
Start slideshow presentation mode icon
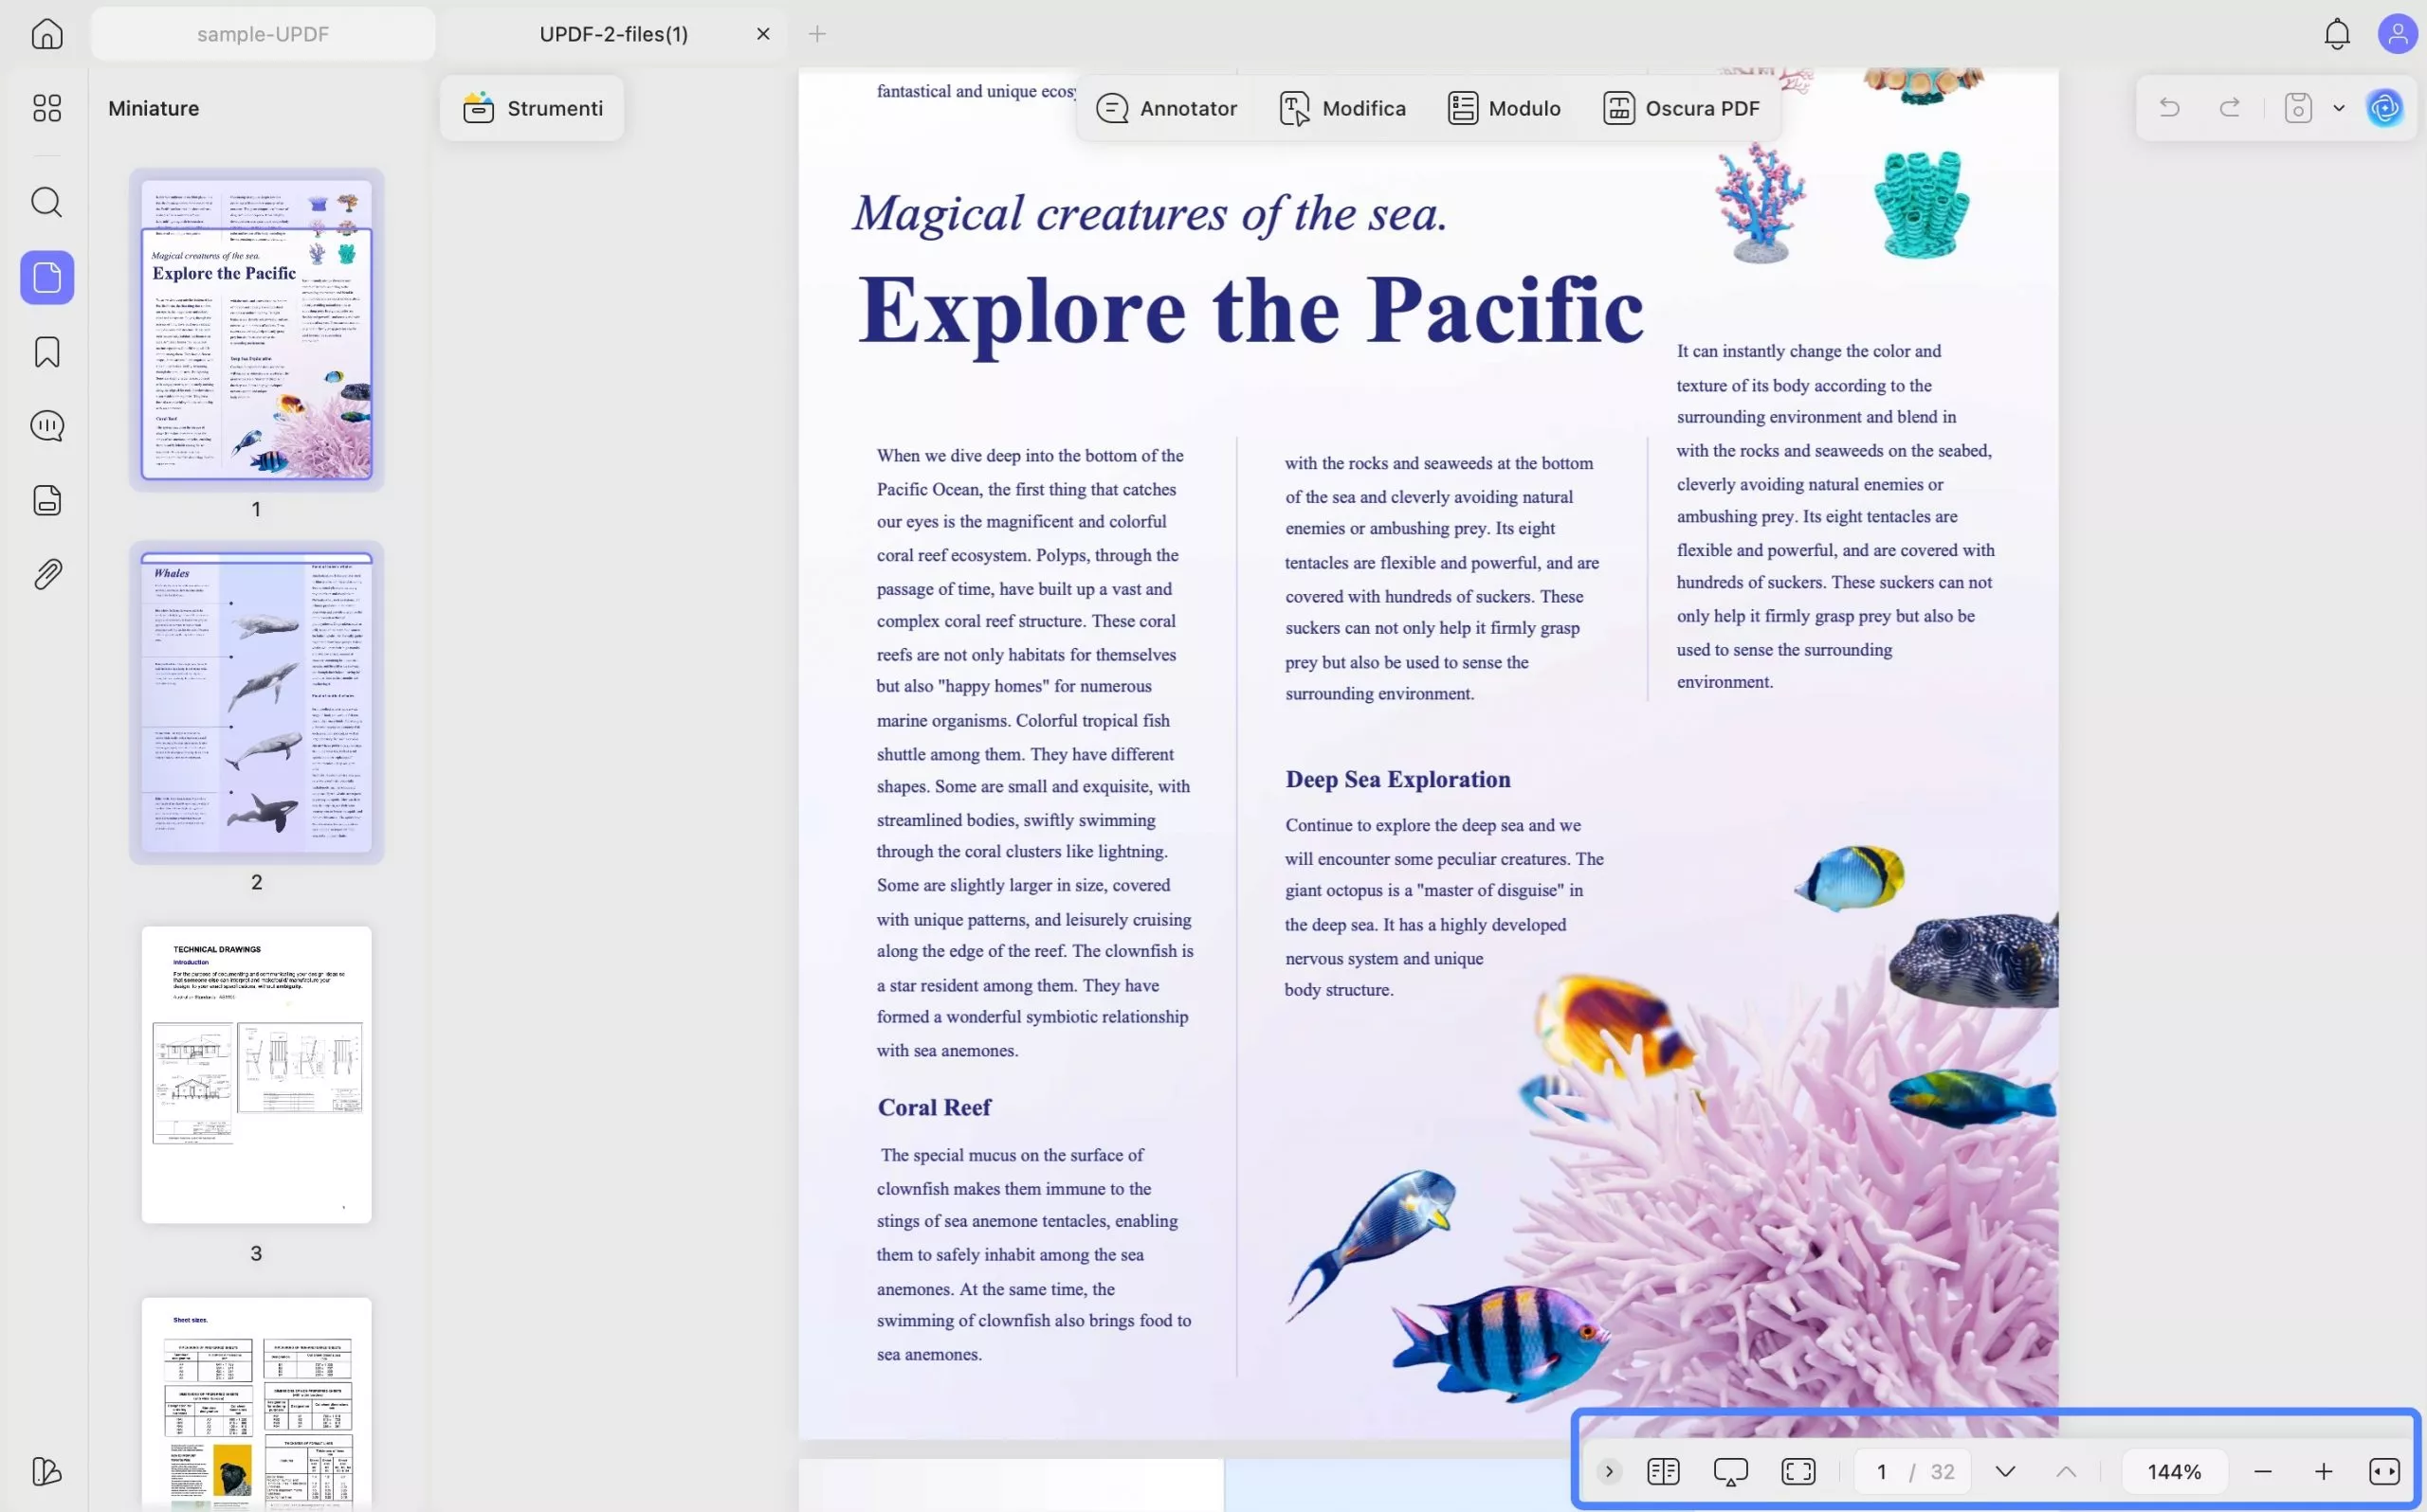(1731, 1472)
